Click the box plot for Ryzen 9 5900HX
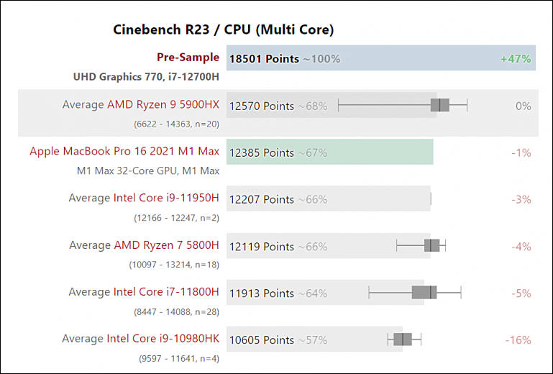The width and height of the screenshot is (553, 374). click(403, 105)
